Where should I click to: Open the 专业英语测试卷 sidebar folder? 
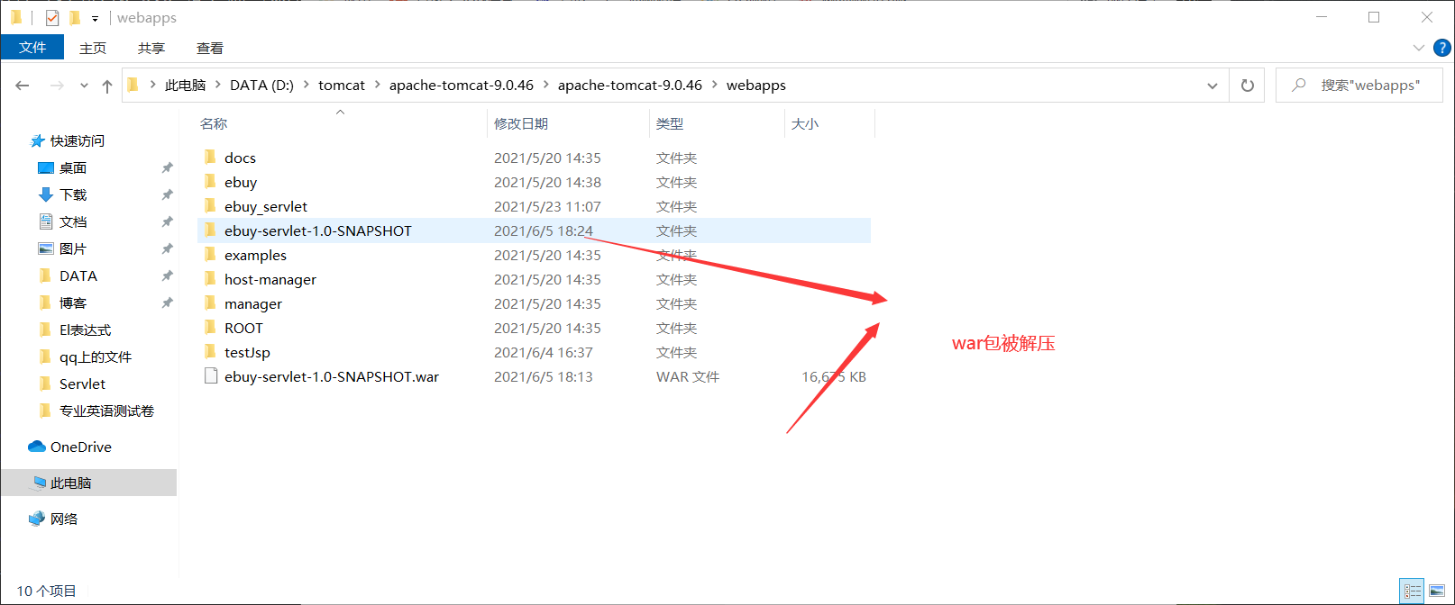point(106,411)
